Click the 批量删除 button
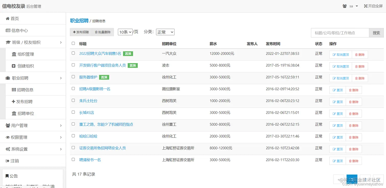Viewport: 386px width, 188px height. (x=103, y=32)
